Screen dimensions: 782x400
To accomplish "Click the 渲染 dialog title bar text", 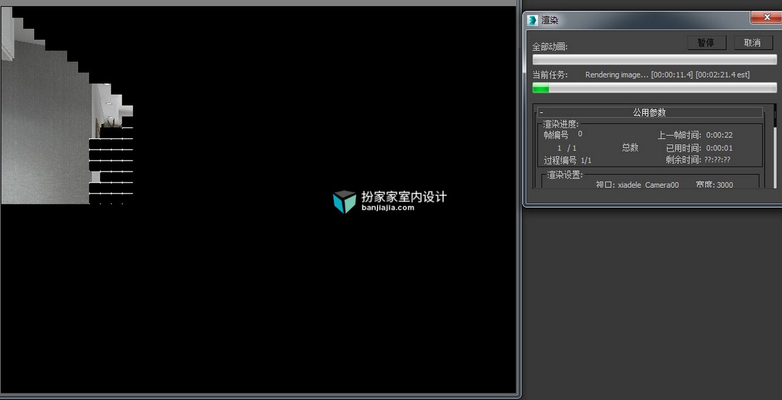I will 550,20.
